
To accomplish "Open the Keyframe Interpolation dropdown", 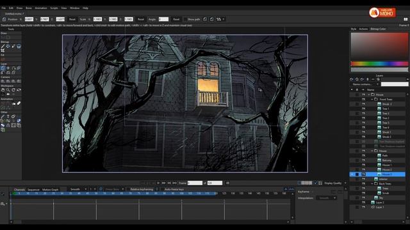I will coord(326,198).
